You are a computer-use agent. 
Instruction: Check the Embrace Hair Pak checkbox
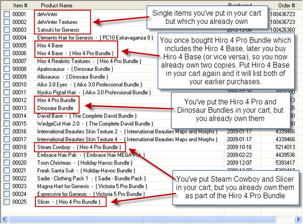click(x=7, y=155)
